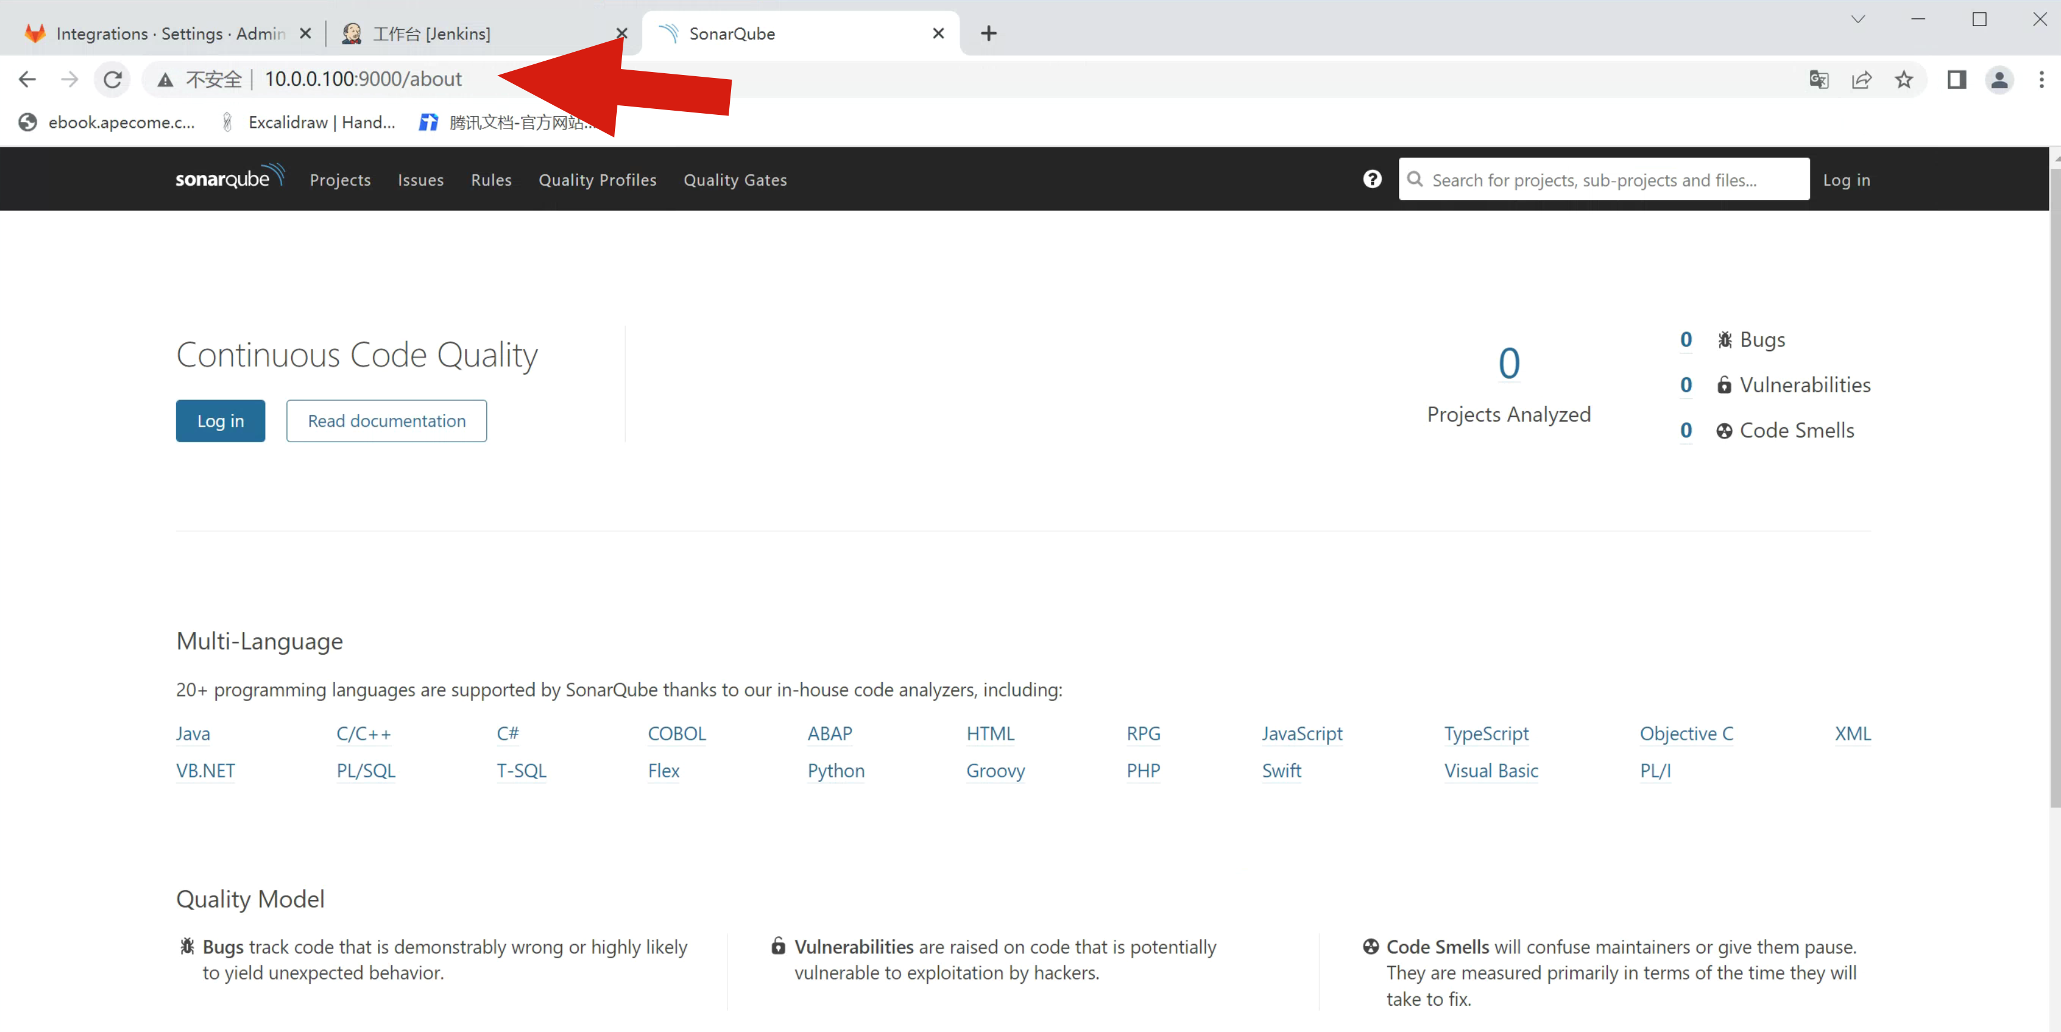Open the Chrome three-dot menu
This screenshot has height=1032, width=2061.
pos(2041,79)
